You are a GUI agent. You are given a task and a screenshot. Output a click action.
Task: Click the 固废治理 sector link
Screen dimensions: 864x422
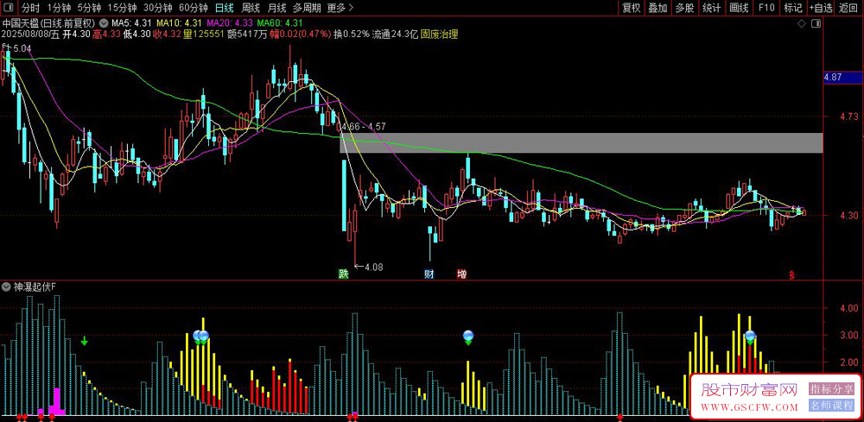(439, 35)
